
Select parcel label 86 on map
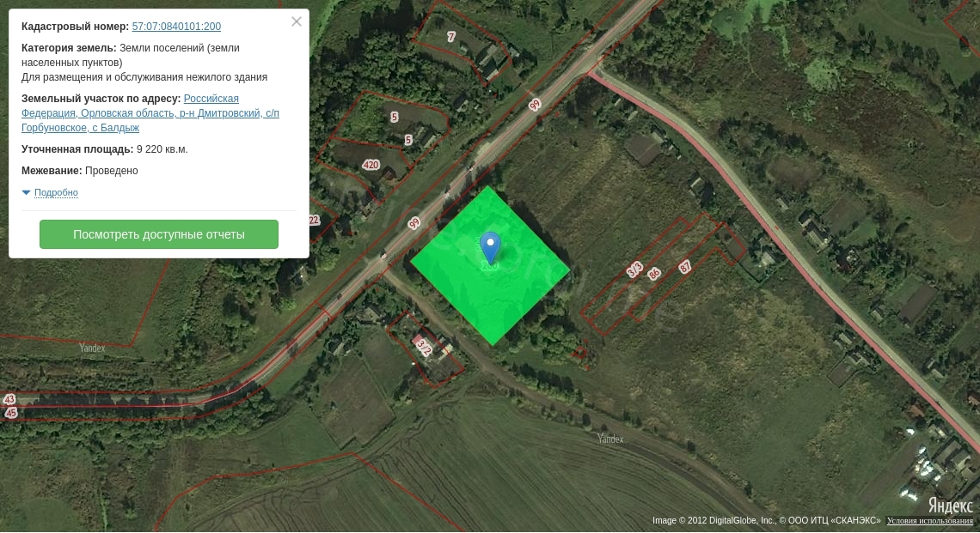point(654,274)
